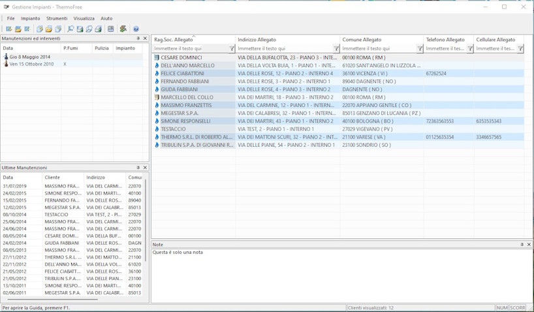Sort by Comune Allegato column header
This screenshot has width=534, height=312.
tap(382, 40)
